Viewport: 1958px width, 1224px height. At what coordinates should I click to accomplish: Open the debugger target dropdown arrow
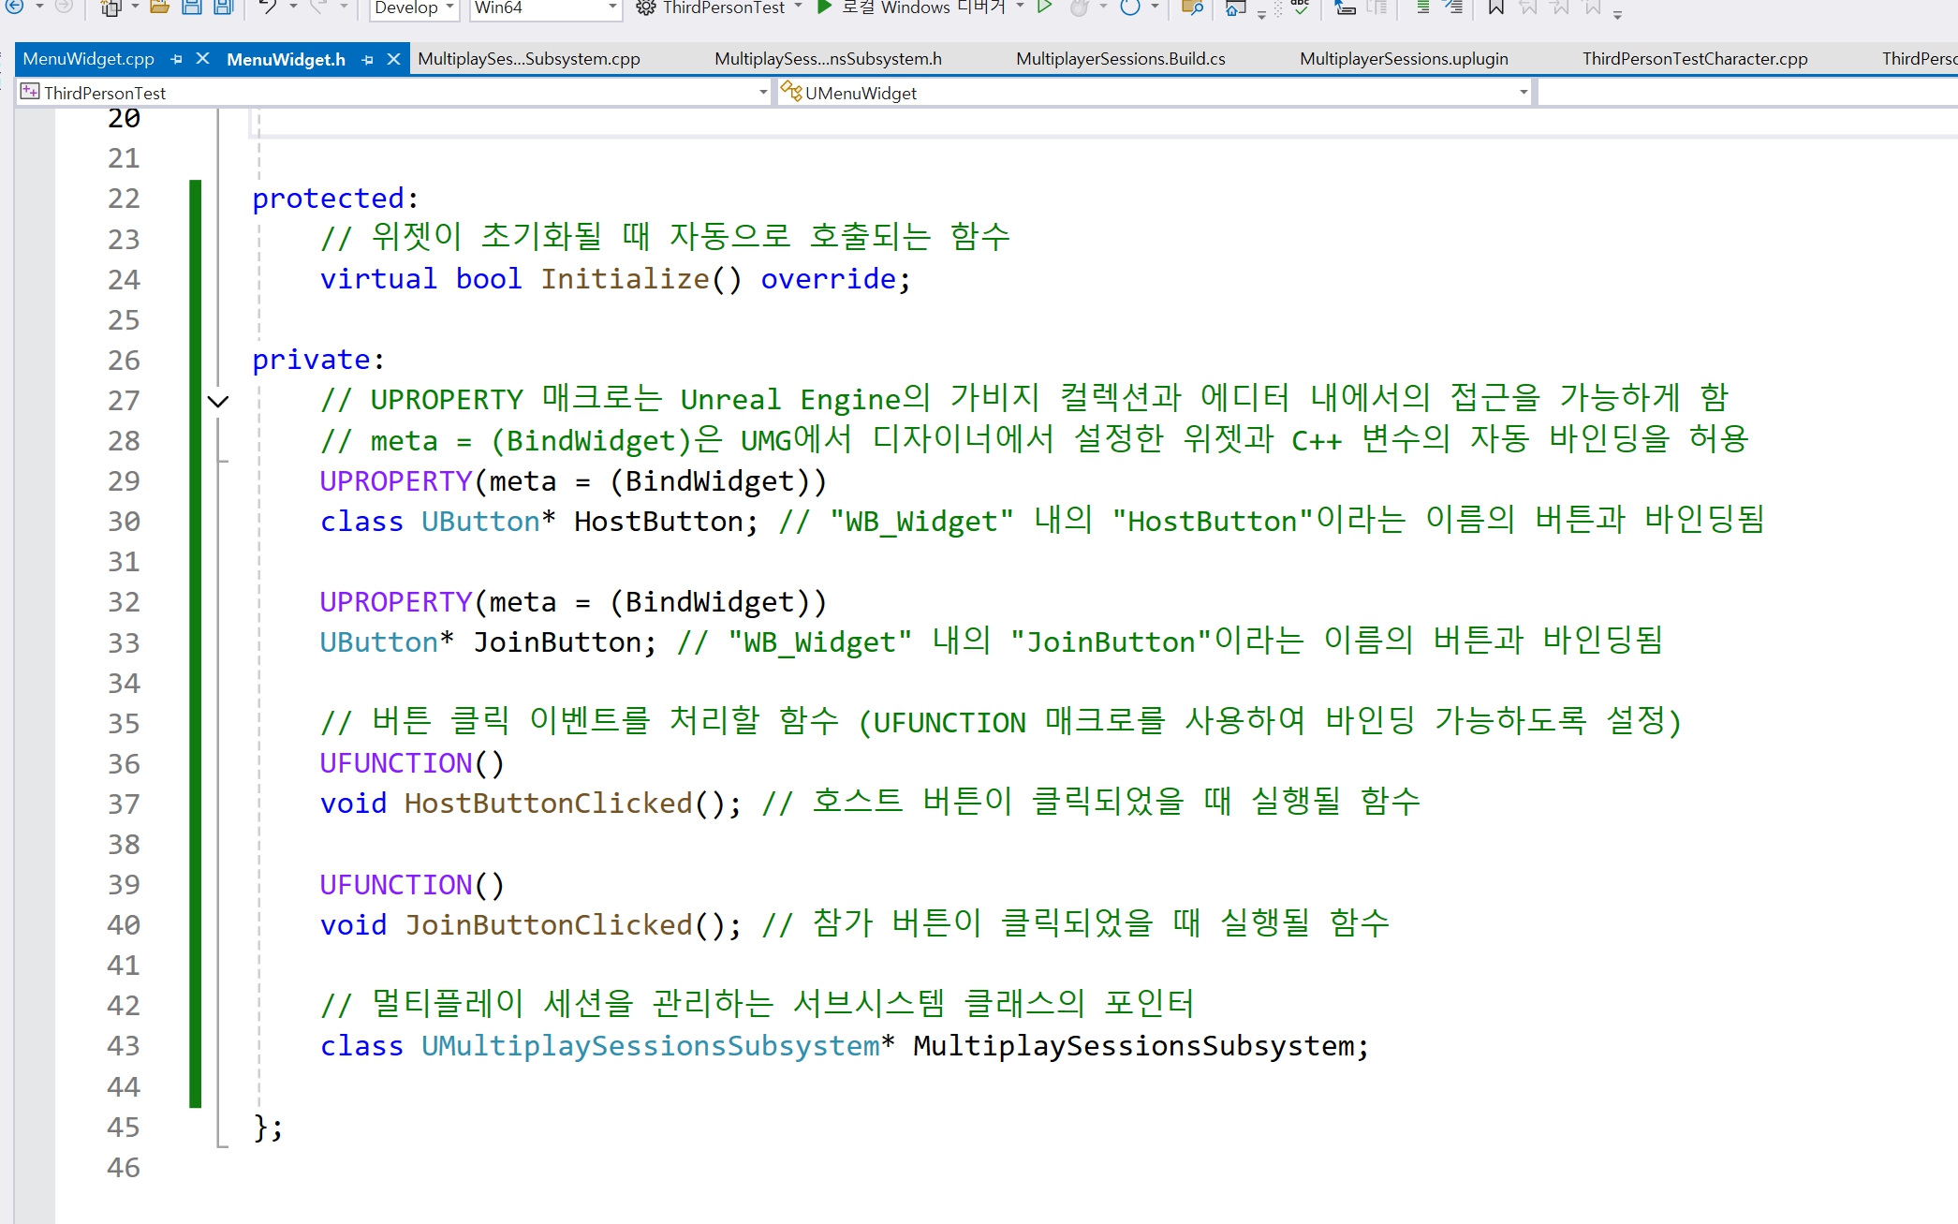1020,7
